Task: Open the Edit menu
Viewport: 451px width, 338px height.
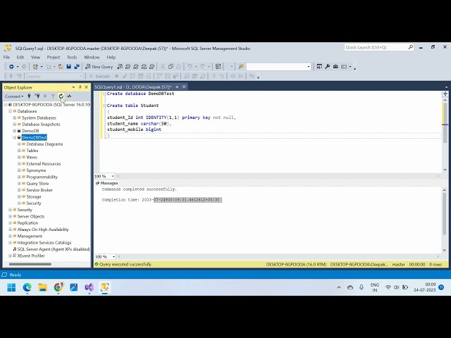Action: (x=20, y=57)
